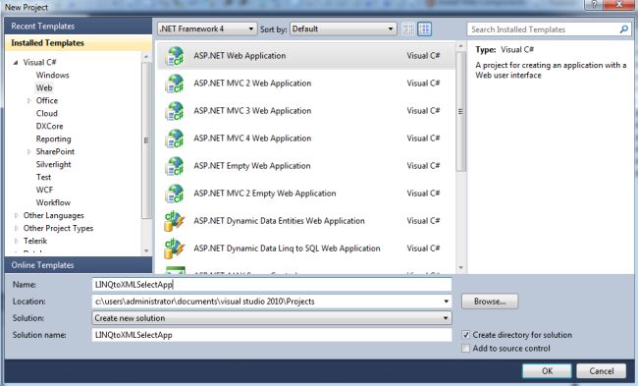Switch to small icons view
The height and width of the screenshot is (386, 638).
408,28
